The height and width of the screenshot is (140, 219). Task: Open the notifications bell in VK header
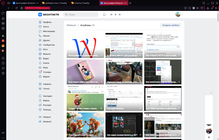104,14
